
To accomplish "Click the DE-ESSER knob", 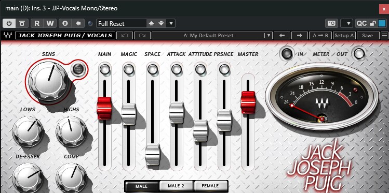I will coord(28,178).
